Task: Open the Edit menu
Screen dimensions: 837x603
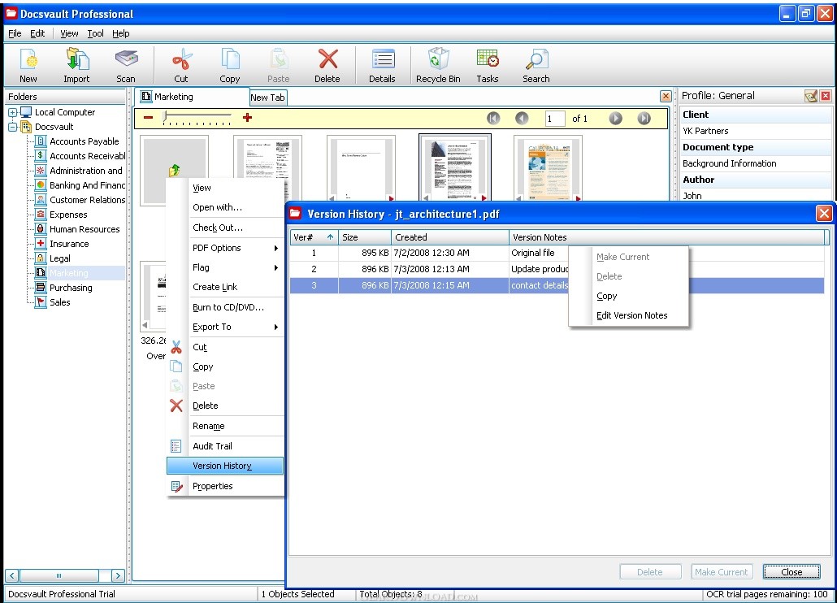Action: [x=37, y=33]
